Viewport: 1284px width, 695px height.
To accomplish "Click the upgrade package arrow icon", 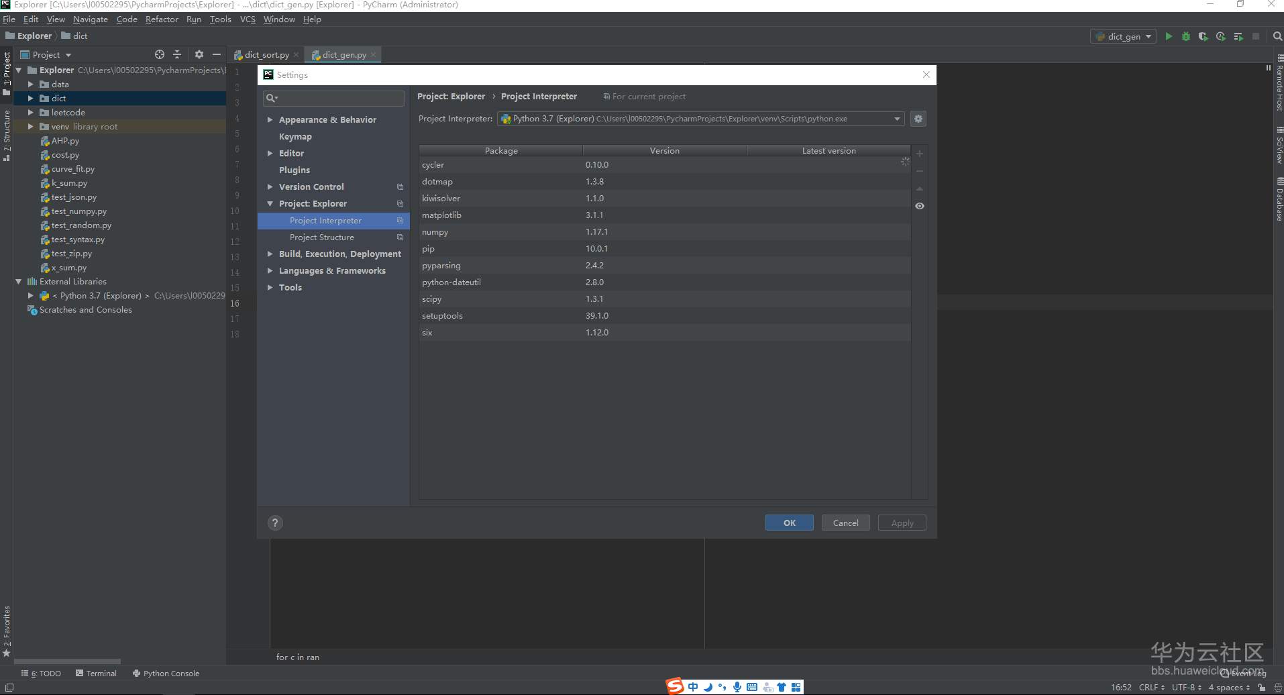I will 920,189.
